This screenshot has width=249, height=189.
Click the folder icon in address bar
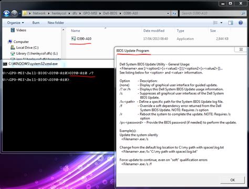(25, 13)
